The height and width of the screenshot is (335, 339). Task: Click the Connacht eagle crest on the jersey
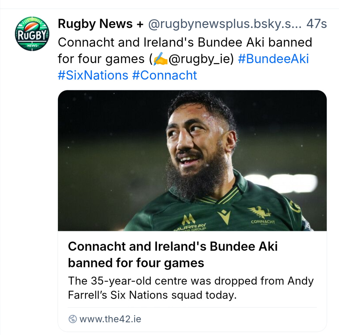[260, 213]
